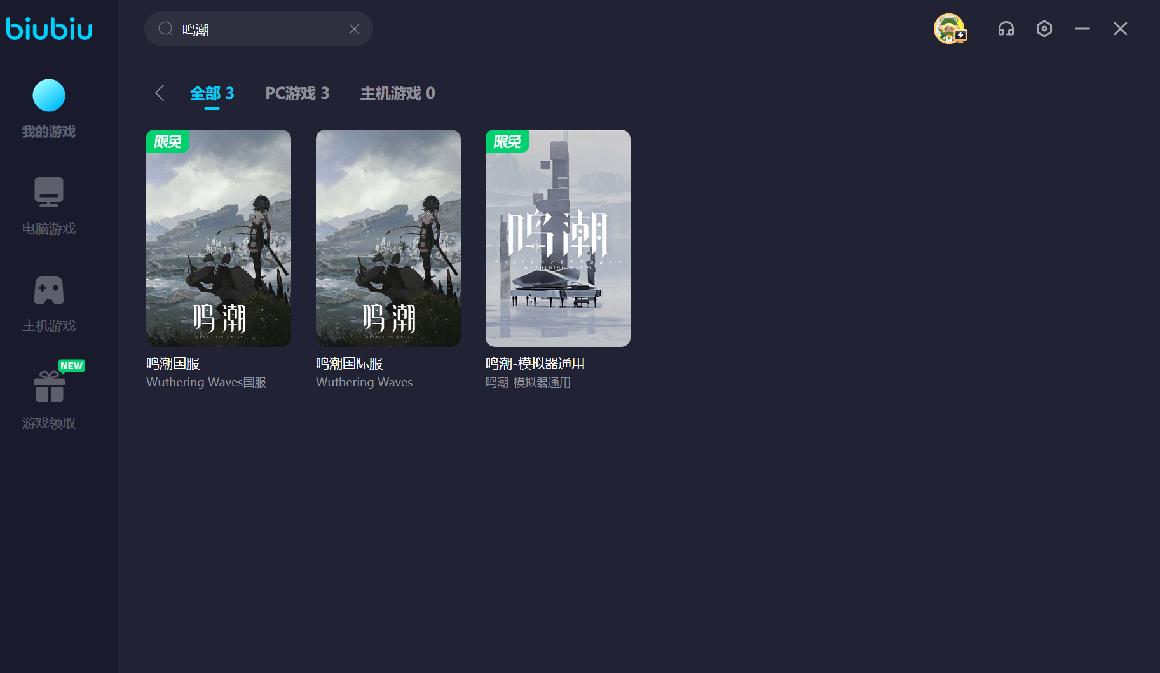Viewport: 1160px width, 673px height.
Task: Click the Wuthering Waves国服 subtitle
Action: [x=206, y=383]
